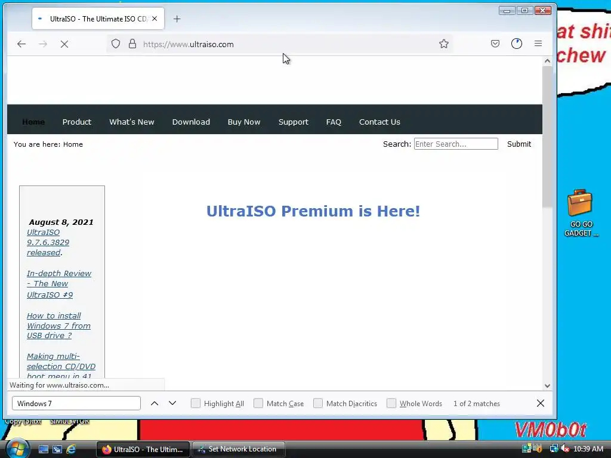This screenshot has height=458, width=611.
Task: Click the site Search input field
Action: click(456, 144)
